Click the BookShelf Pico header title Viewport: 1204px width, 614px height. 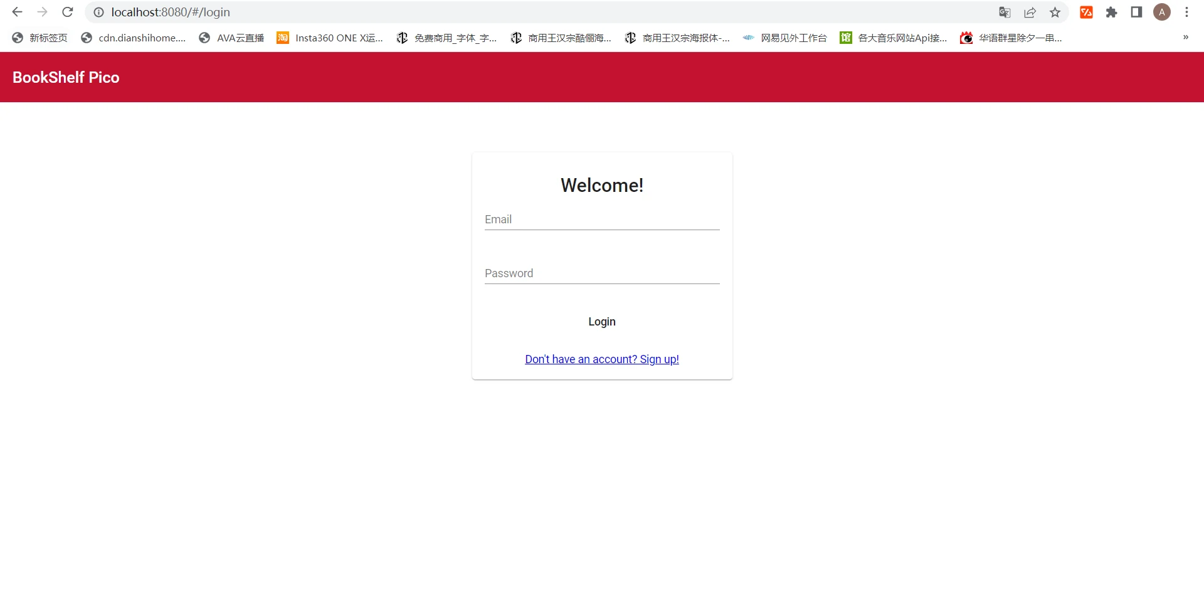66,77
